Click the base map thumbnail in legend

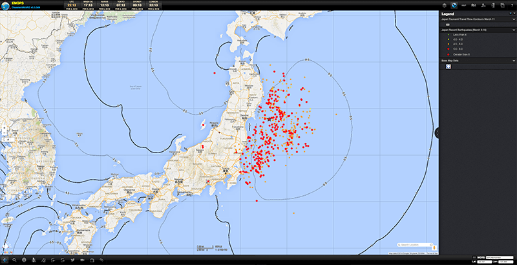[448, 67]
